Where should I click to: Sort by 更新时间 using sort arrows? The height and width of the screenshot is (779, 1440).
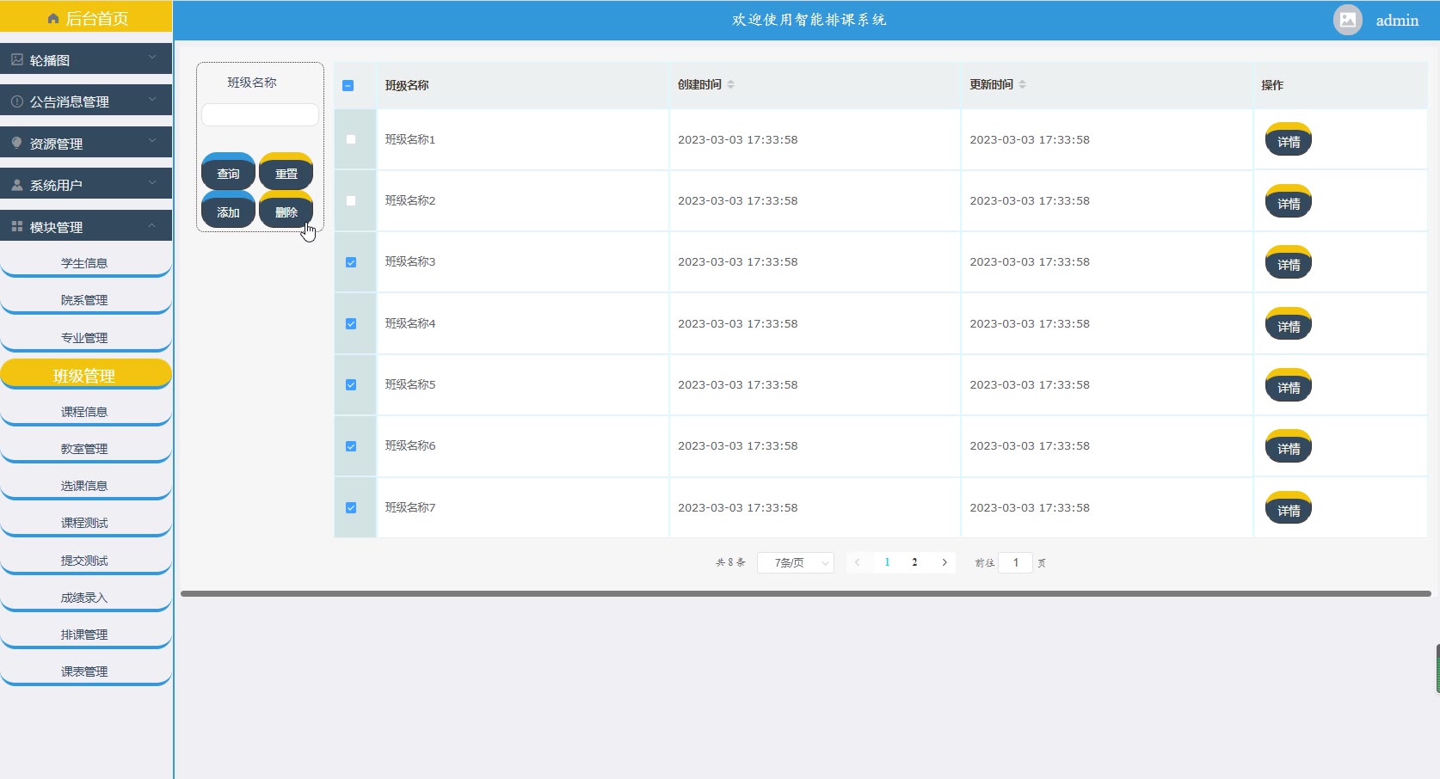[x=1022, y=84]
